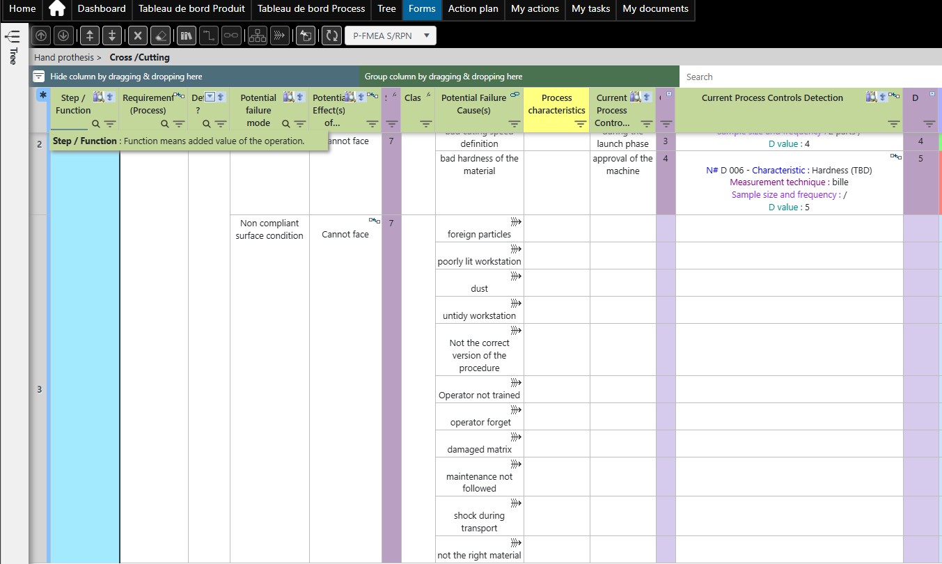
Task: Open filter menu of Clas column
Action: [x=425, y=124]
